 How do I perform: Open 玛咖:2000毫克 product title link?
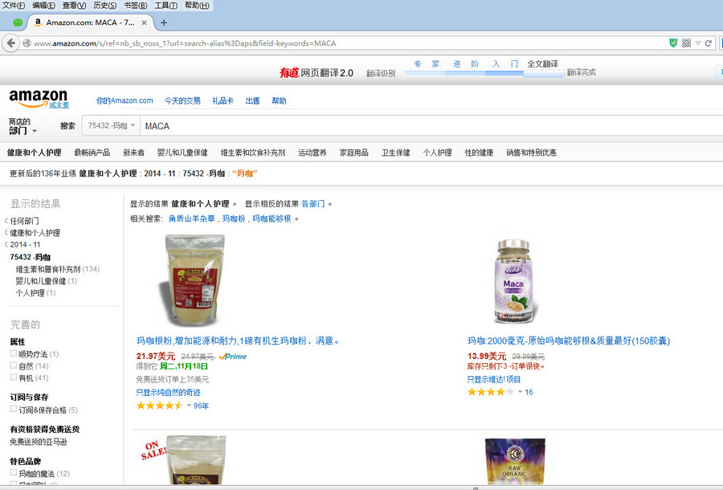pos(569,341)
